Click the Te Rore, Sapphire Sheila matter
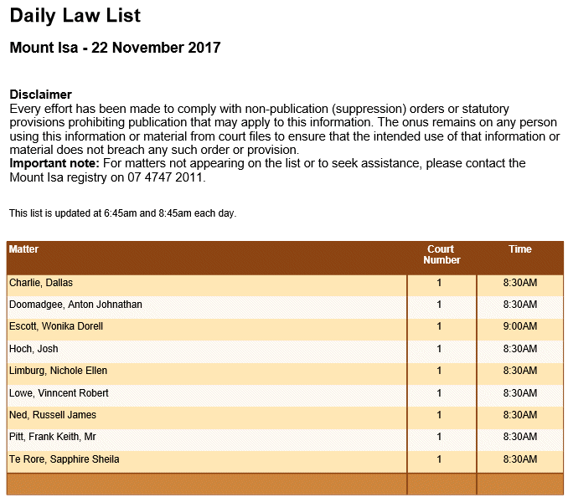Image resolution: width=568 pixels, height=497 pixels. (x=64, y=459)
